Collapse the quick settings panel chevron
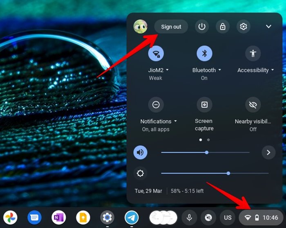 click(268, 27)
